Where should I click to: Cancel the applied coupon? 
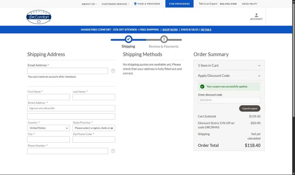coord(250,108)
